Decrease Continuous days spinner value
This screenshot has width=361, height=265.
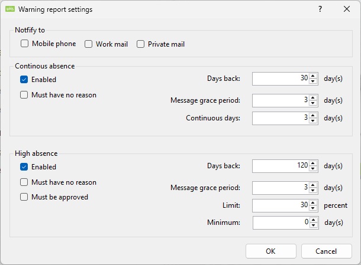(x=314, y=121)
